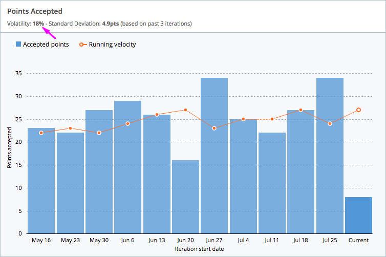This screenshot has height=257, width=386.
Task: Click the Jun 13 running velocity point
Action: (x=157, y=115)
